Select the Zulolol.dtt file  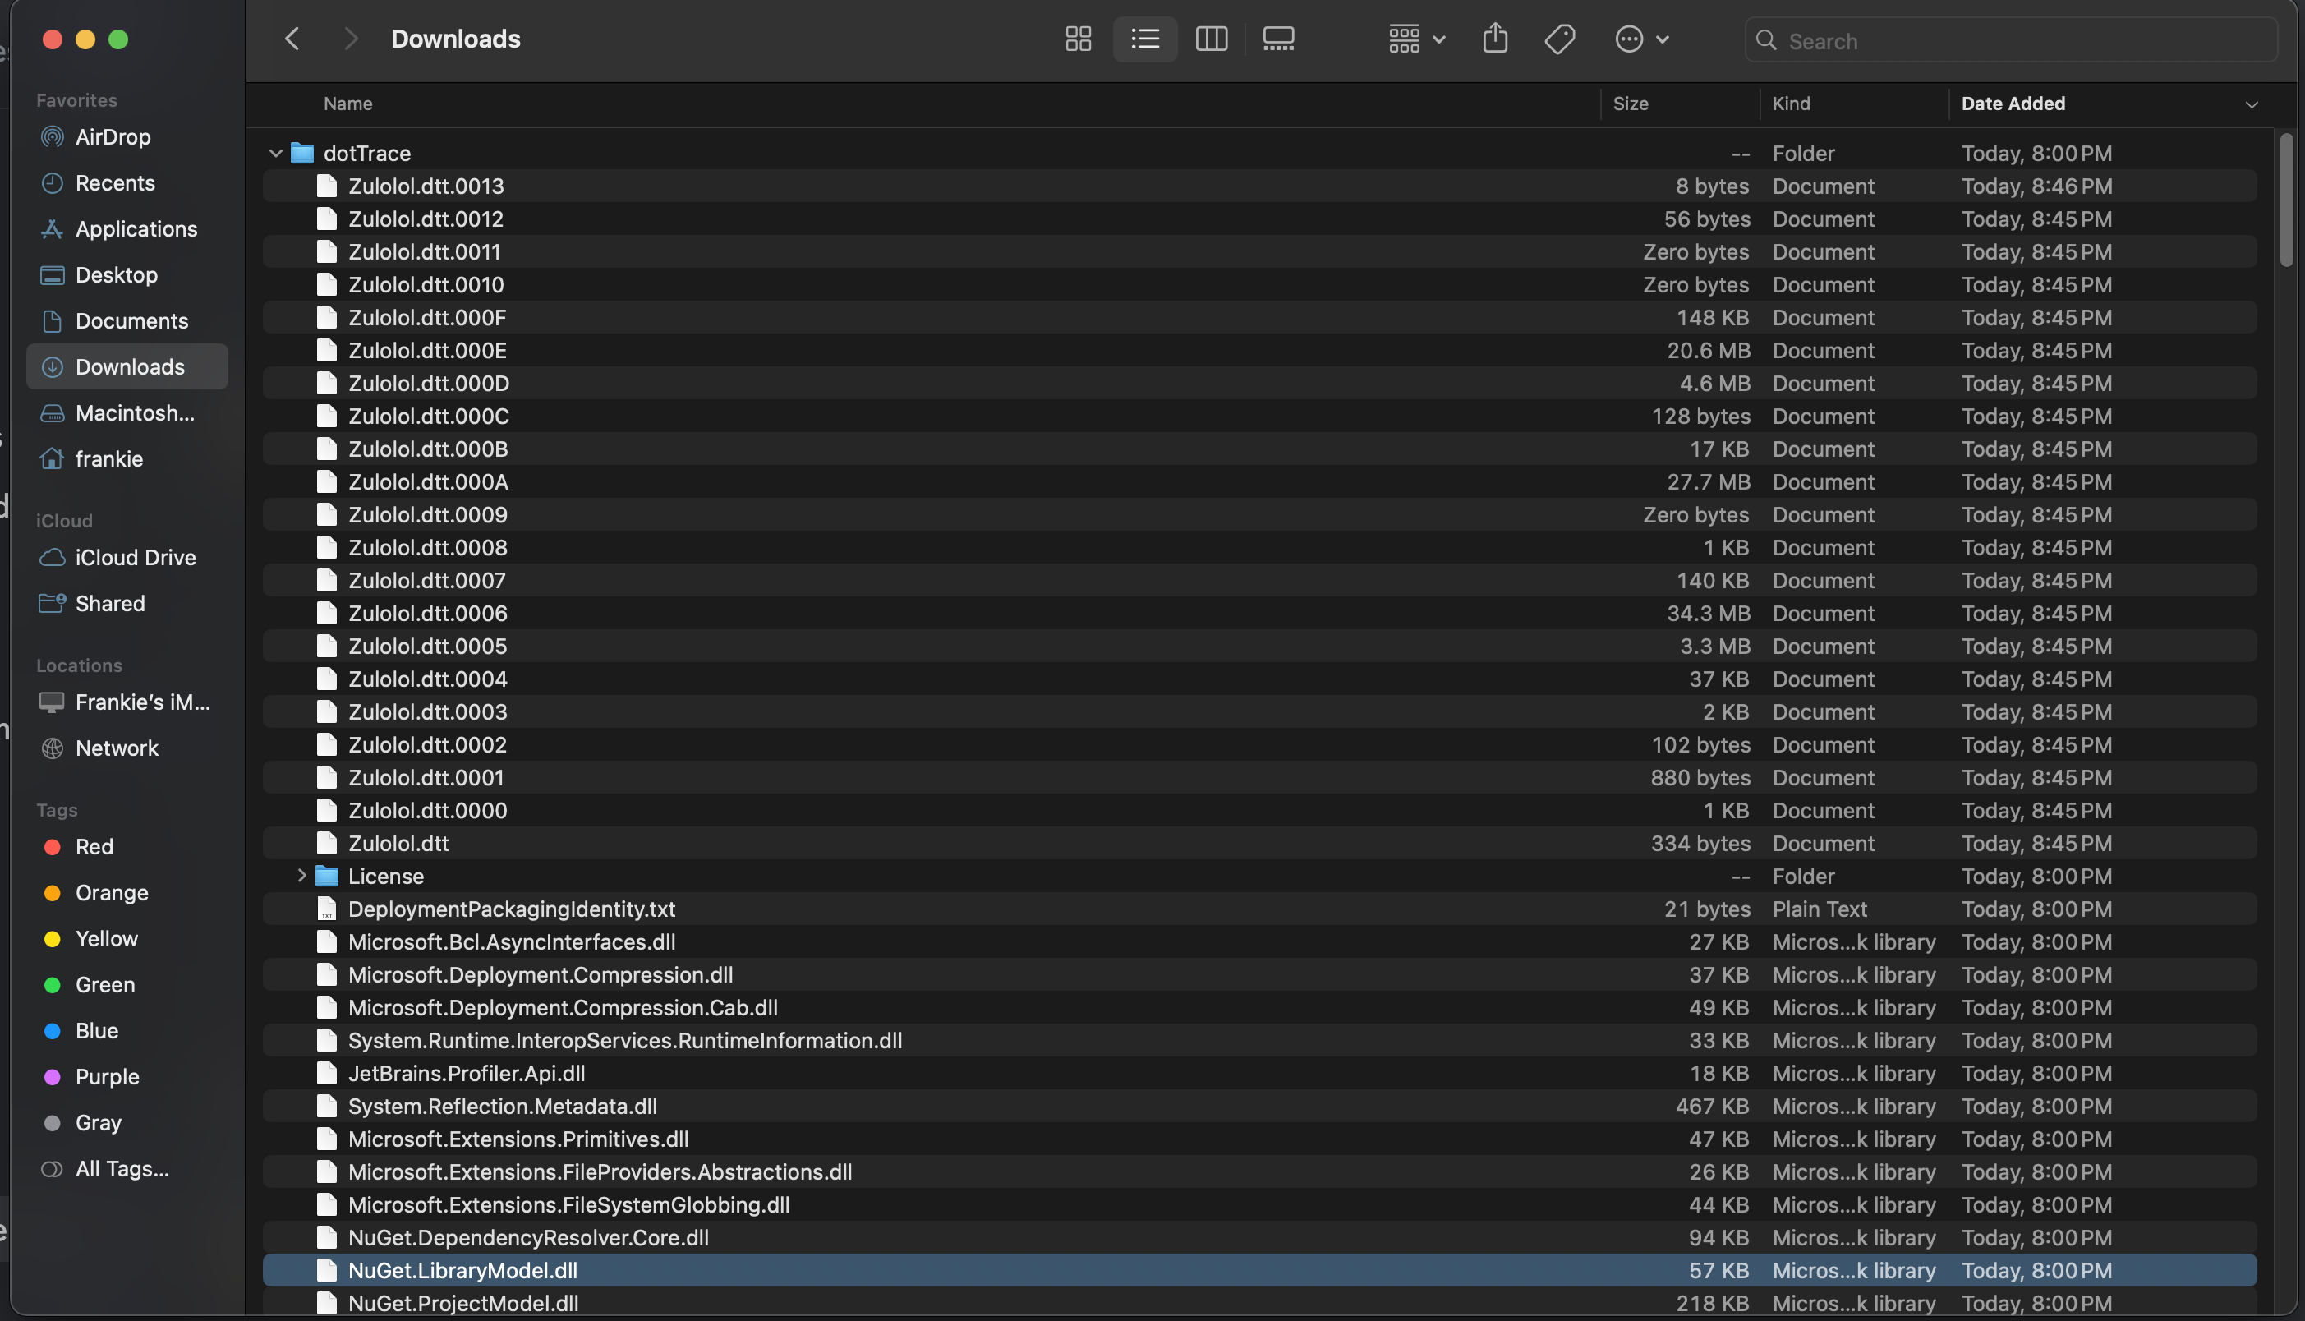(1259, 844)
